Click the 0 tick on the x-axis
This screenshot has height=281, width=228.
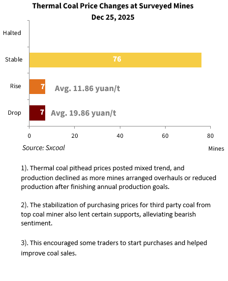[29, 136]
